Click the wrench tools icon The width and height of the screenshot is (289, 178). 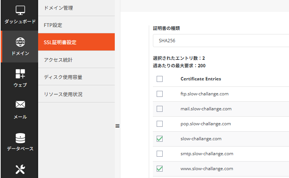20,169
